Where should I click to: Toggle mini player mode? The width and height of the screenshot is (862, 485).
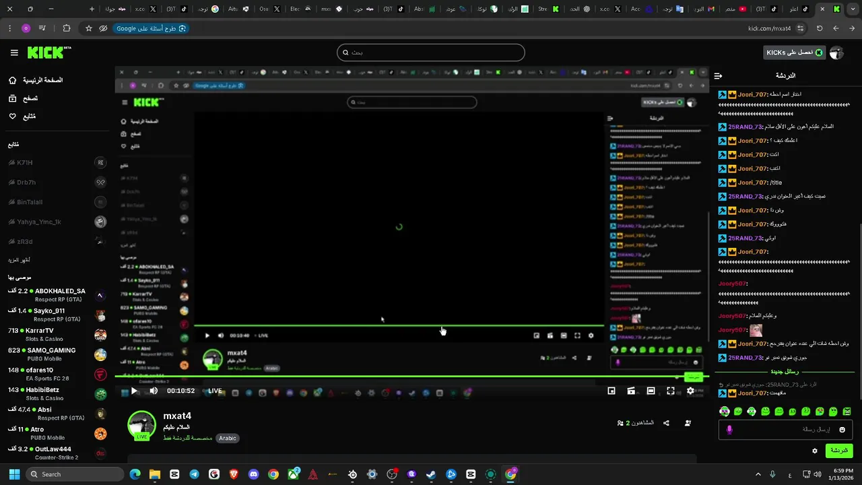611,391
